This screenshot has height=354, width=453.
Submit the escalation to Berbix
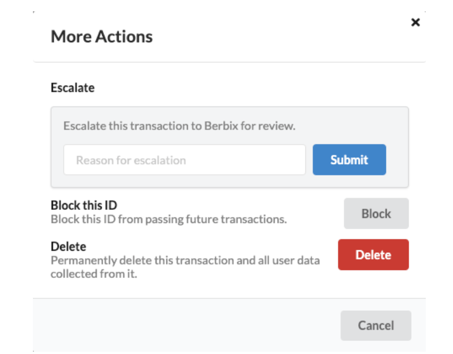tap(349, 159)
